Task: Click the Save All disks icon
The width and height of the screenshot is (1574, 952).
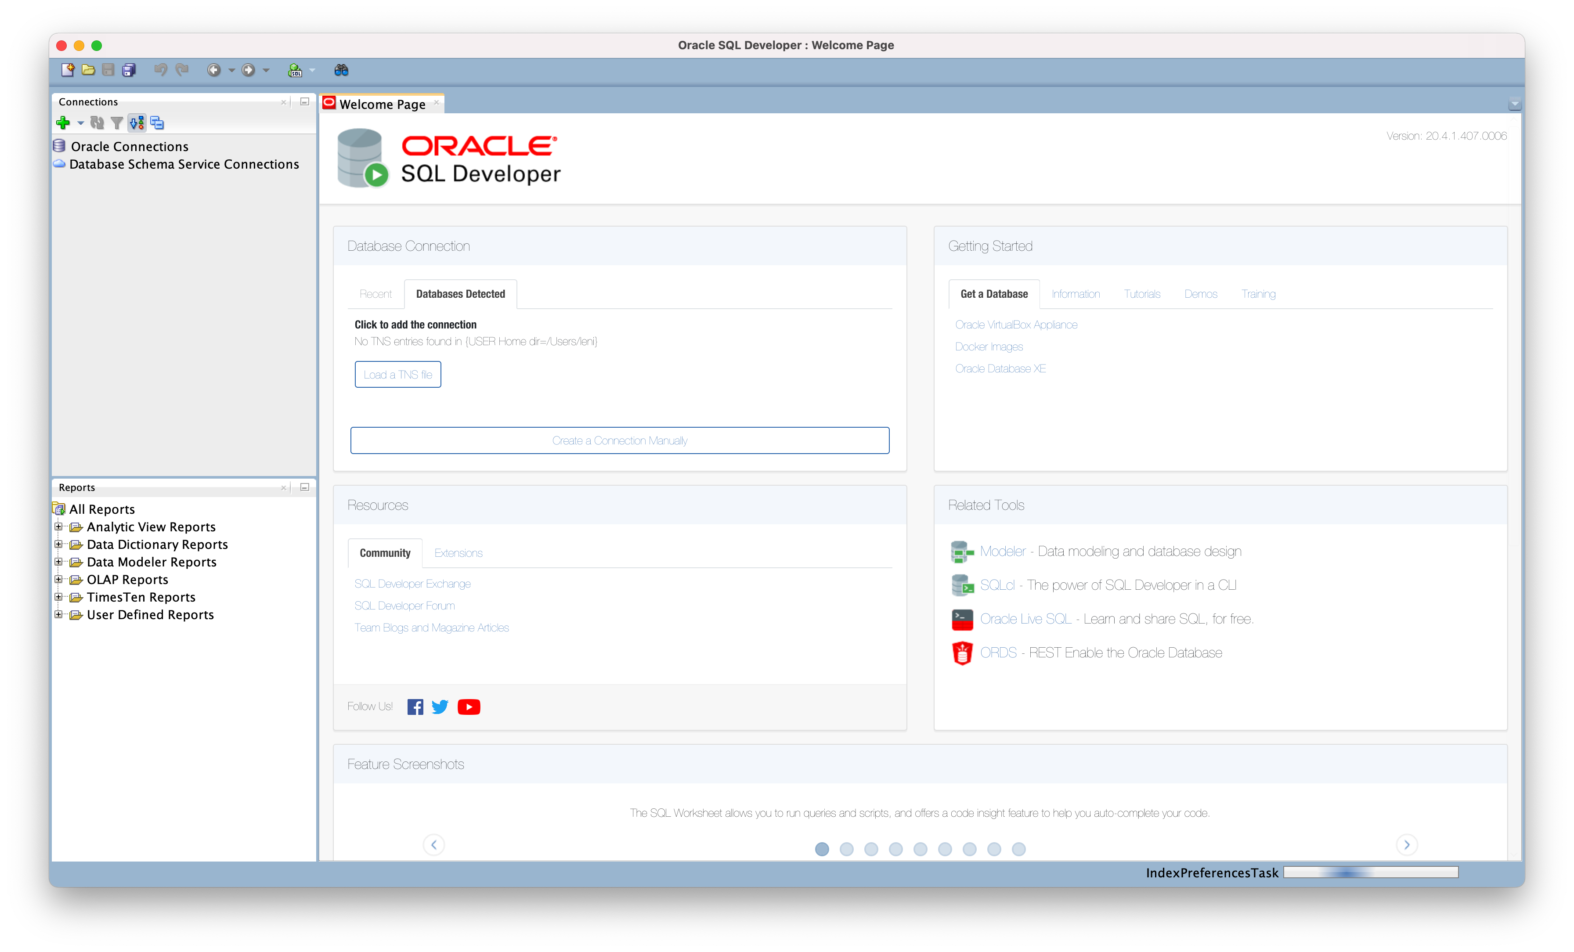Action: (129, 70)
